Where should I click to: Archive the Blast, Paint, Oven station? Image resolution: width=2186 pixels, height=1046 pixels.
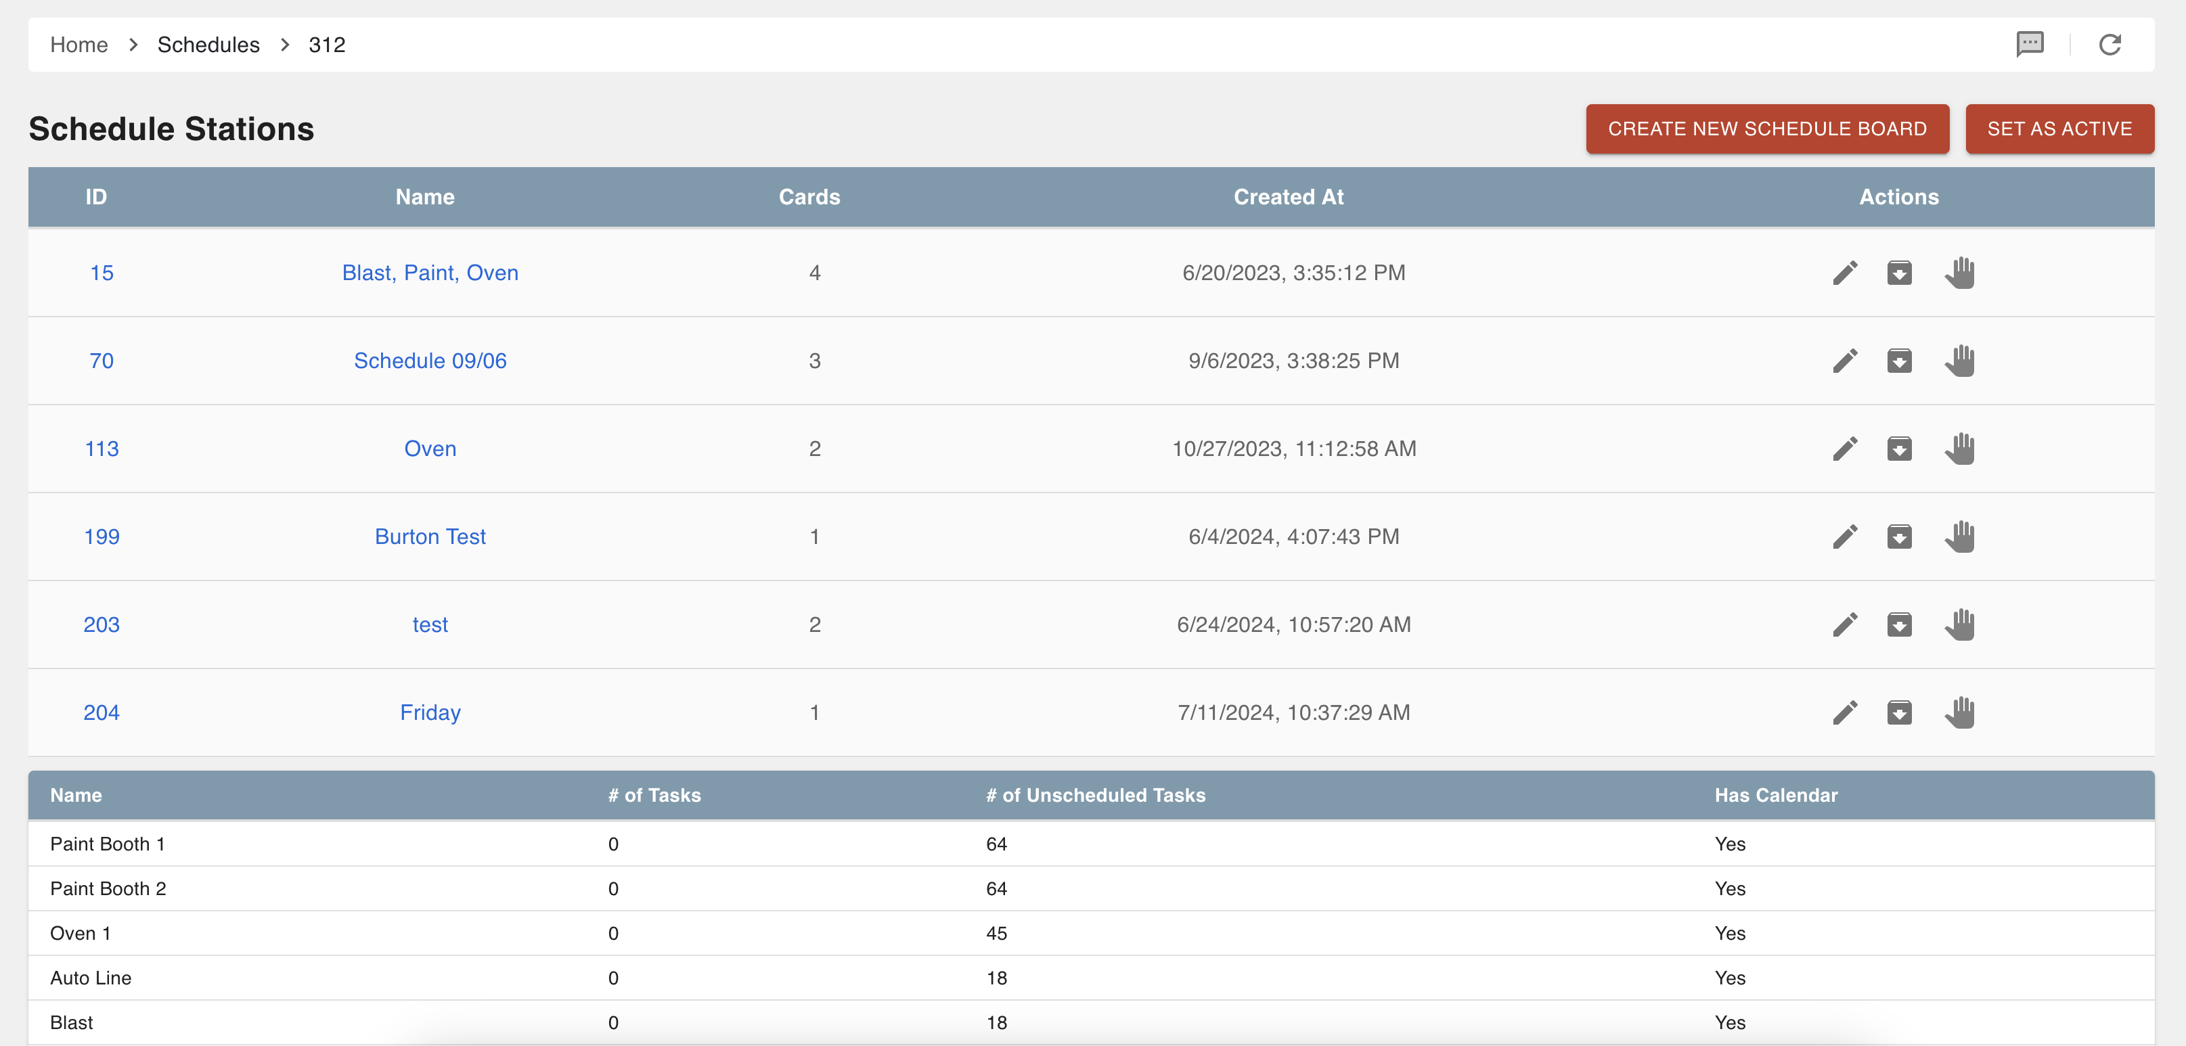coord(1899,273)
